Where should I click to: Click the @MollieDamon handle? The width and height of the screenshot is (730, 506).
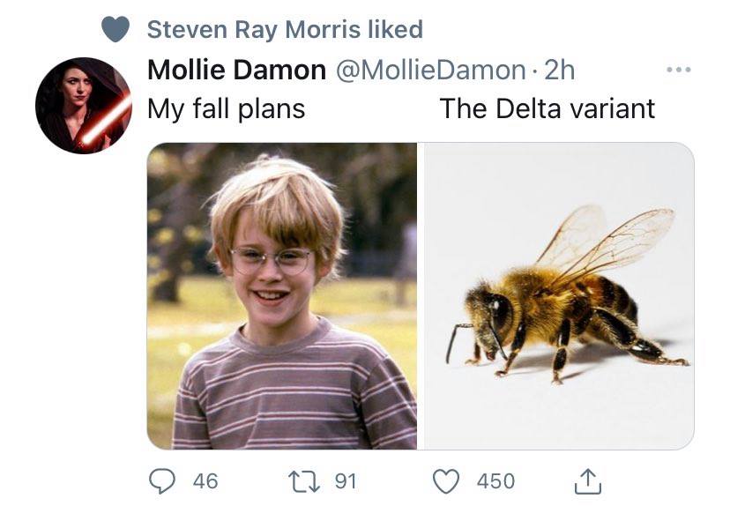point(430,71)
